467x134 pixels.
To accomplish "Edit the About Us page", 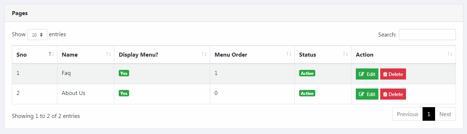I will [x=367, y=94].
